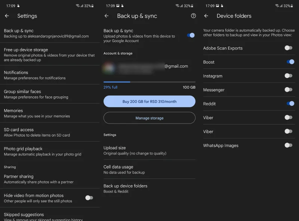The width and height of the screenshot is (299, 221).
Task: Tap the Messenger folder name
Action: pos(213,90)
